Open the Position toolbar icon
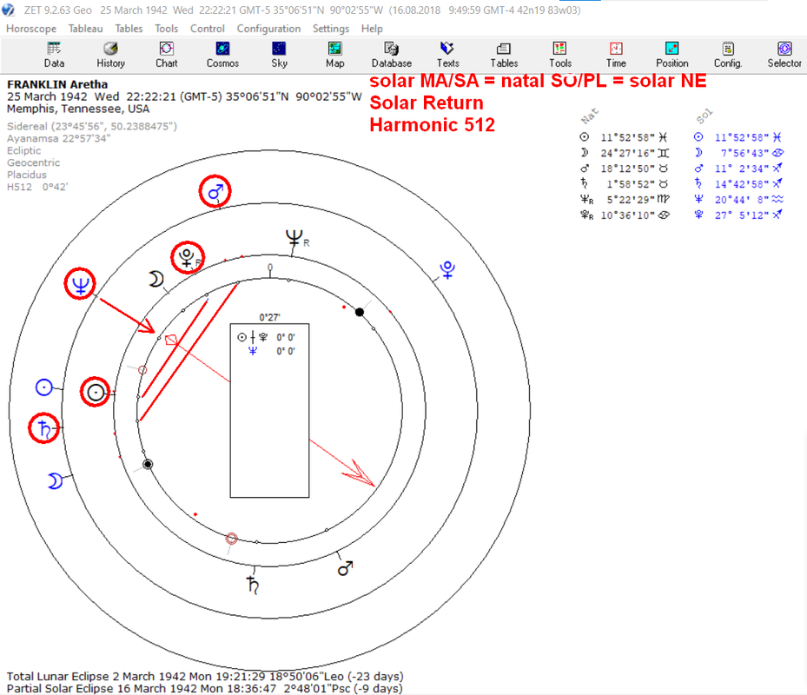 (671, 55)
